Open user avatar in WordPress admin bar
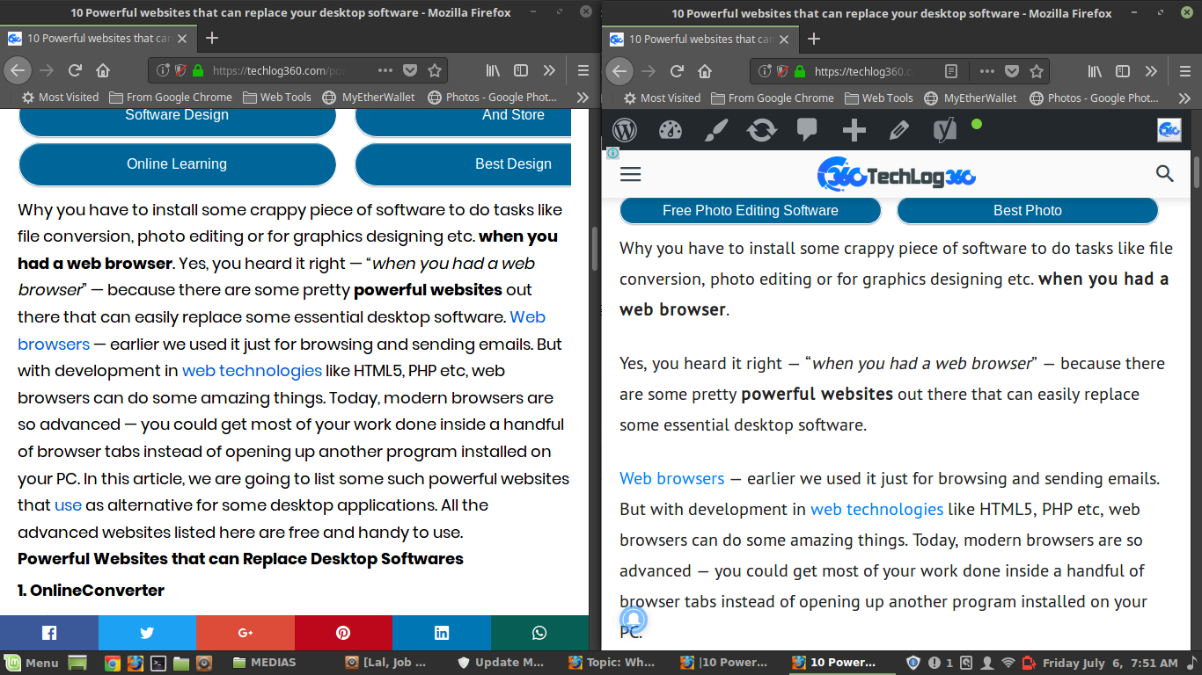 (1169, 130)
